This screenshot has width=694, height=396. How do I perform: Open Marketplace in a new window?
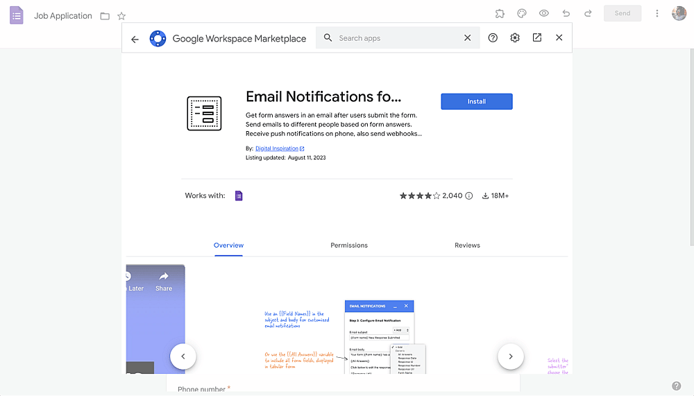point(537,37)
